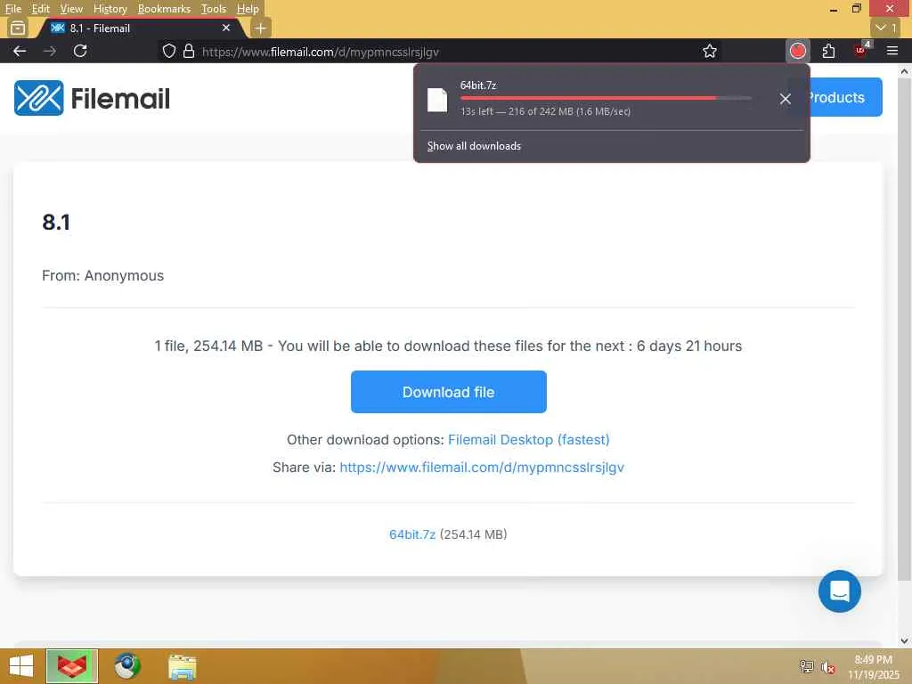The height and width of the screenshot is (684, 912).
Task: Open the History menu
Action: click(x=110, y=9)
